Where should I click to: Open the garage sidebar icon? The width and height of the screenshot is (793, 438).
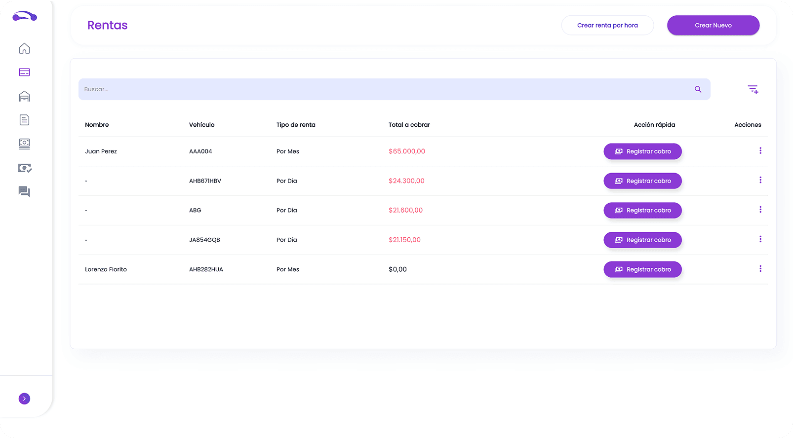click(24, 96)
